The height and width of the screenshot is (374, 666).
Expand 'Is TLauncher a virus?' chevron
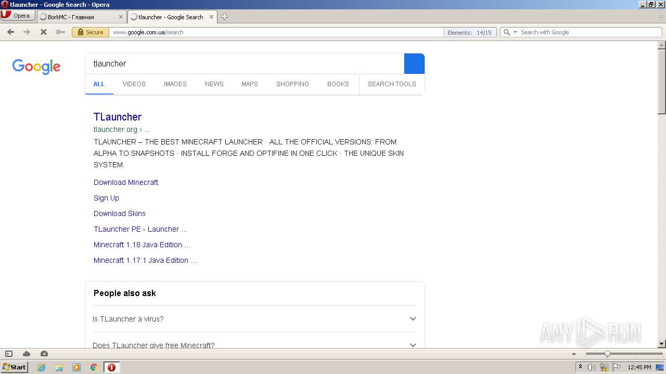pos(413,319)
